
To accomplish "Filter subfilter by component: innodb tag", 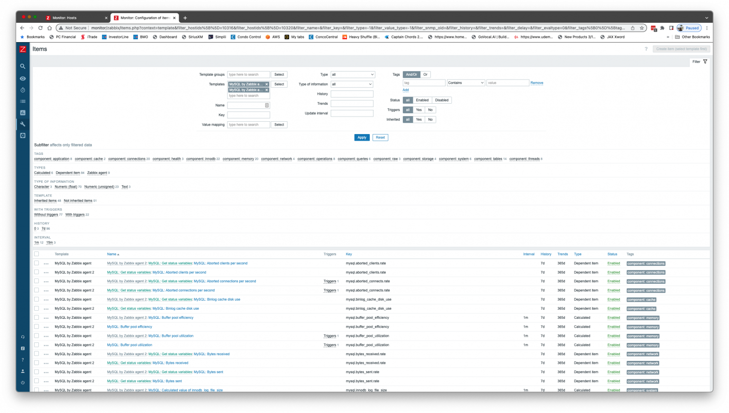I will pos(200,159).
